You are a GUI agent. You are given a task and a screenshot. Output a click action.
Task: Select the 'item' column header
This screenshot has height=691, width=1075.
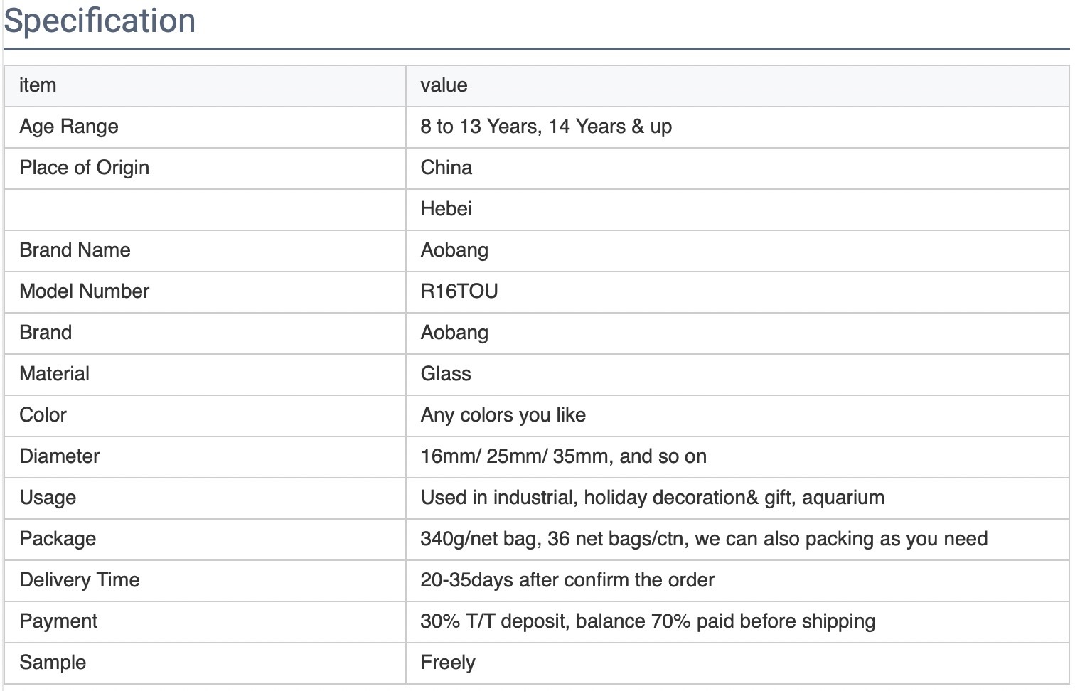[x=205, y=86]
